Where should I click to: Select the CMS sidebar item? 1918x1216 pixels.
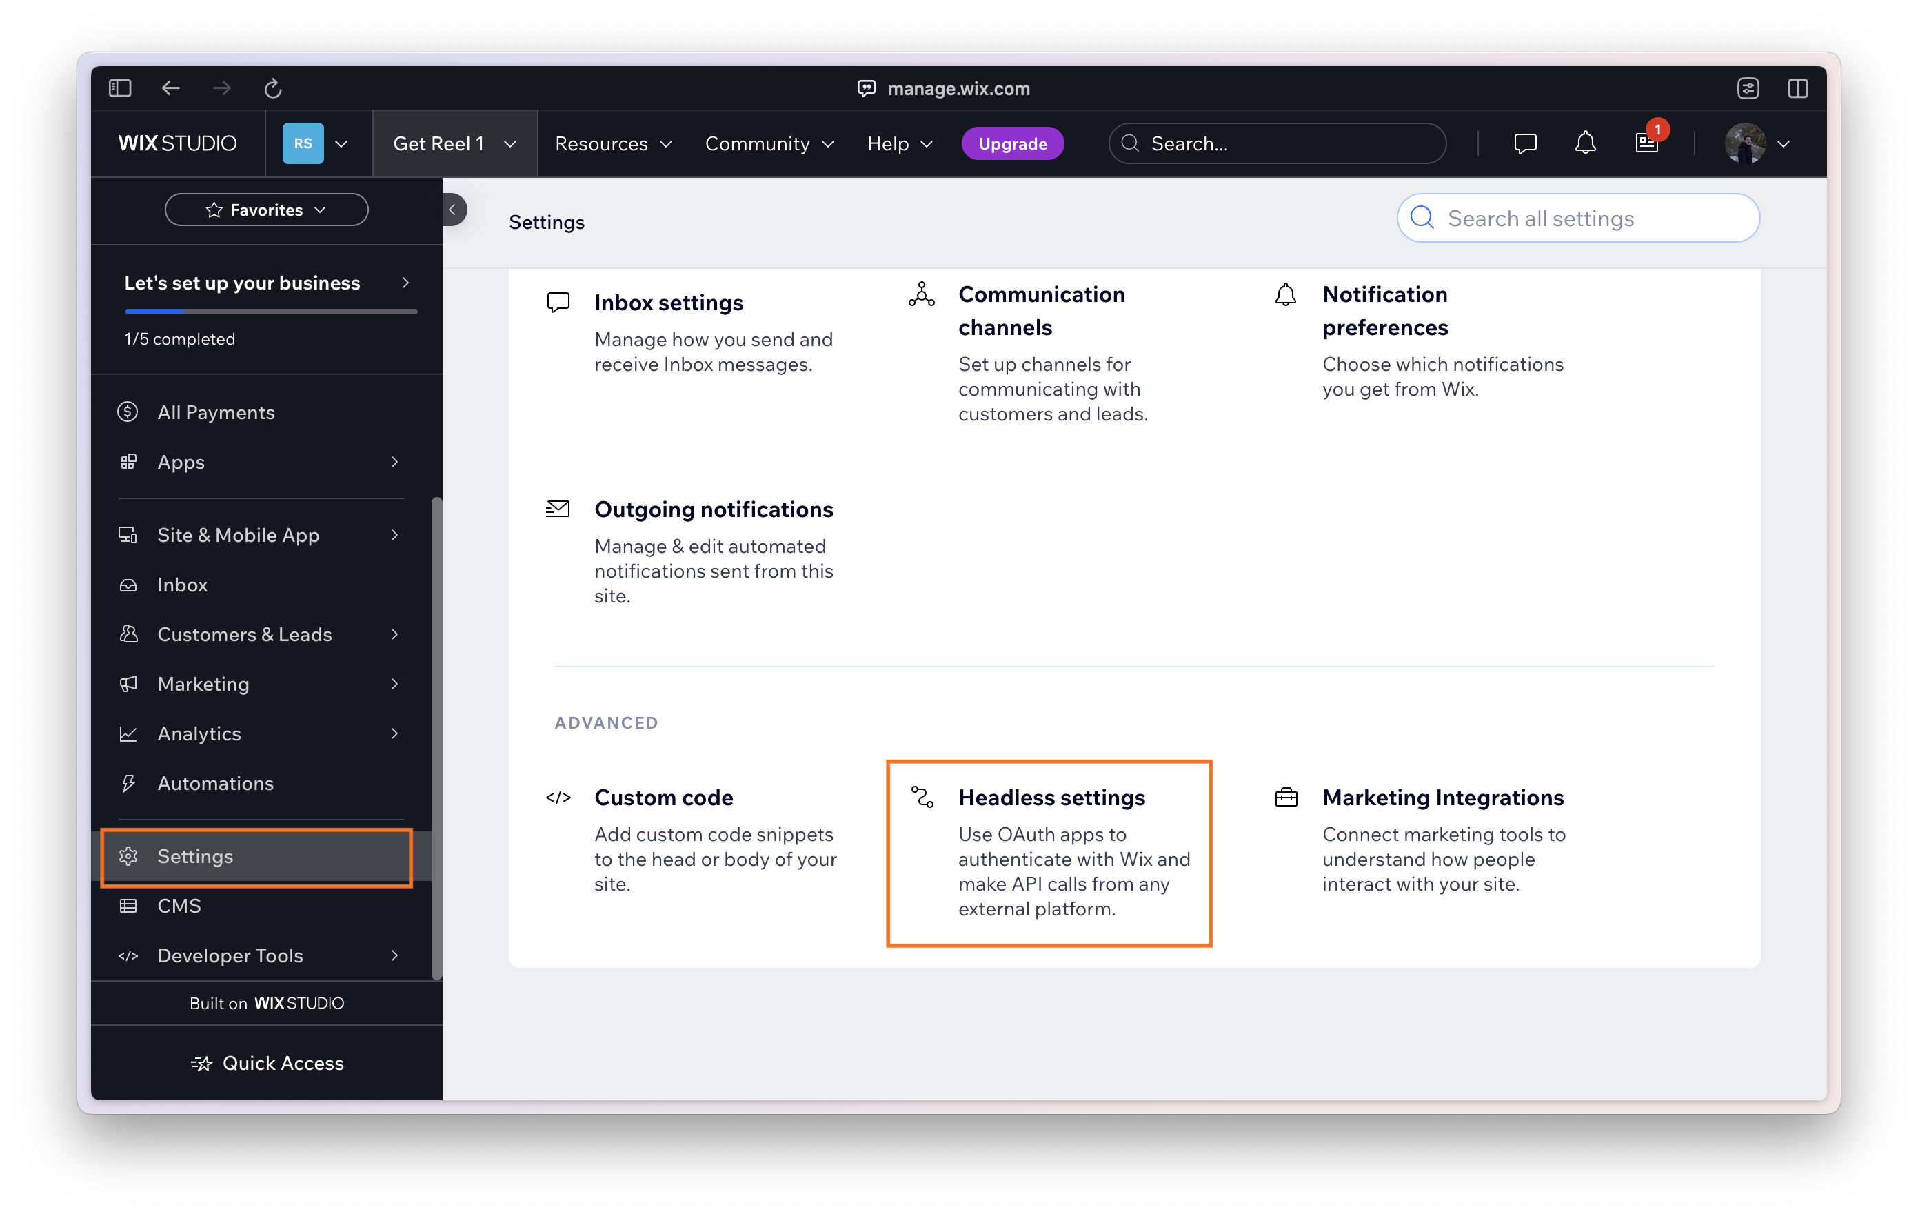click(x=179, y=906)
